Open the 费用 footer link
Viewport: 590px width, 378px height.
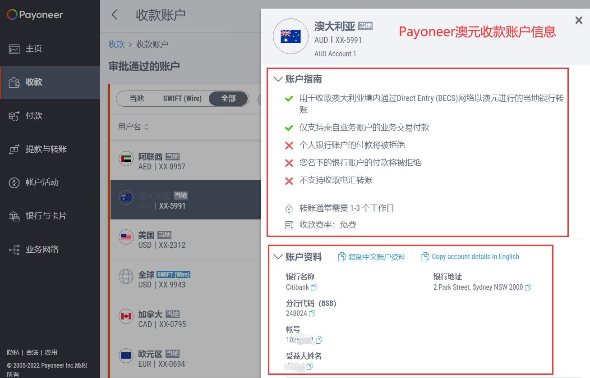point(51,353)
